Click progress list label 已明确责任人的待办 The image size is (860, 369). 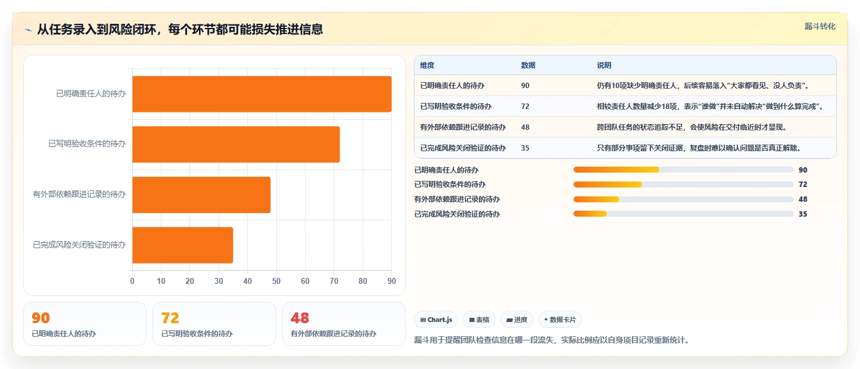[x=446, y=170]
